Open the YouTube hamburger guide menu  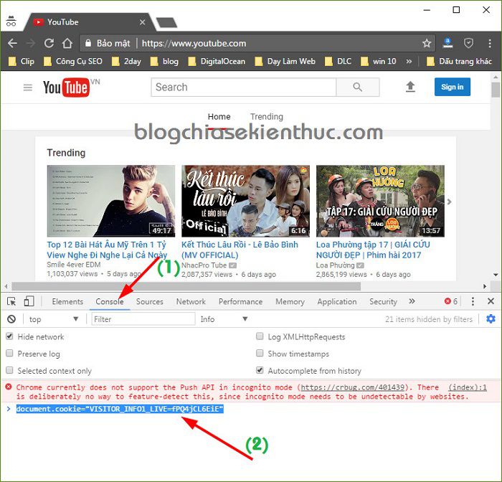(x=28, y=88)
